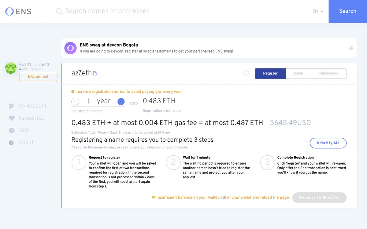Click the arrow on swag banner

(x=350, y=48)
